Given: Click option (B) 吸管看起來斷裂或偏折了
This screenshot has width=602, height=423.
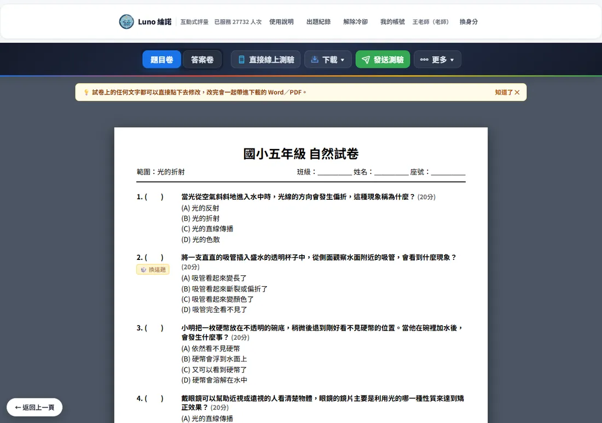Looking at the screenshot, I should (224, 288).
